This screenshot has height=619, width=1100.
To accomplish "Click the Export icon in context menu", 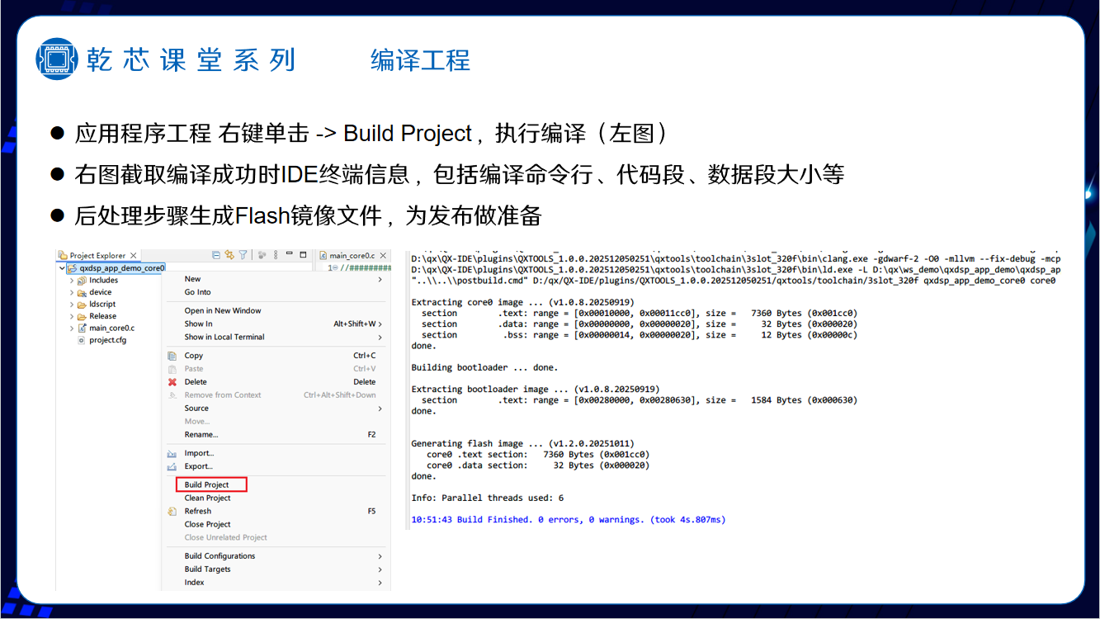I will click(x=172, y=466).
